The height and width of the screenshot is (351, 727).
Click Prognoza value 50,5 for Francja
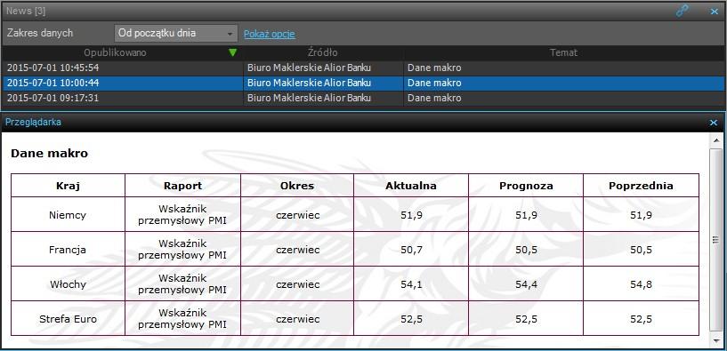tap(526, 250)
